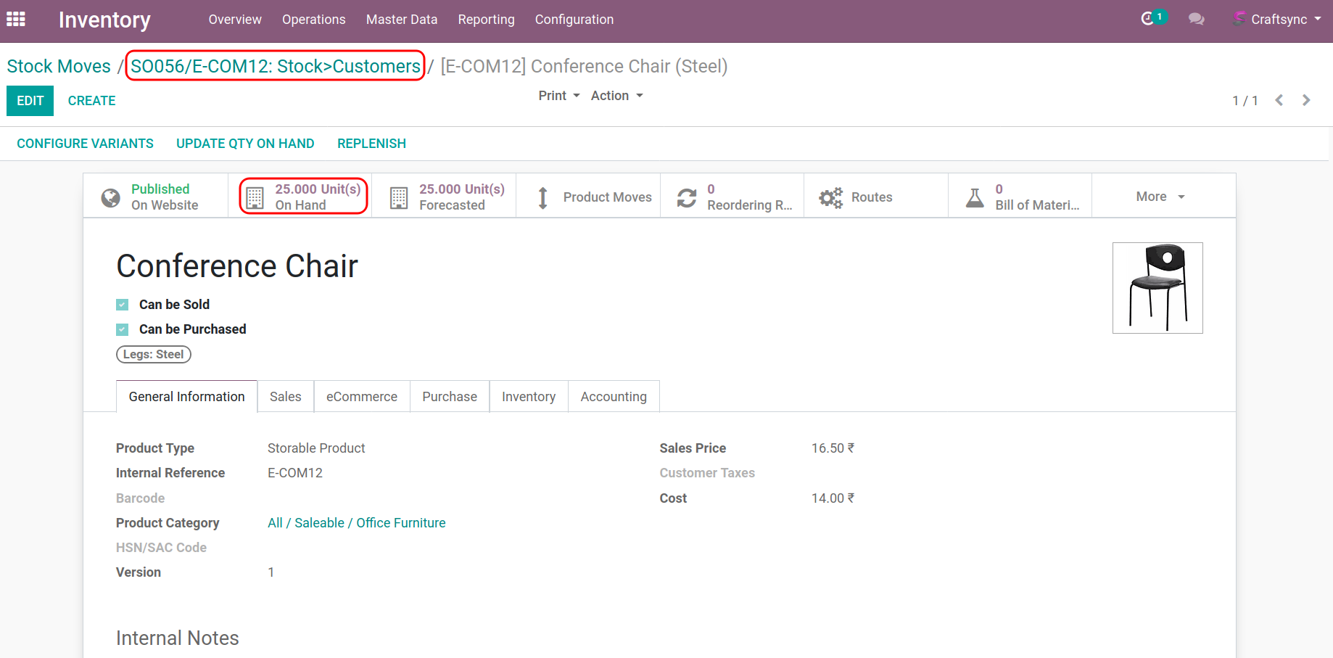Expand the Action dropdown
Screen dimensions: 1333x658
pos(616,96)
